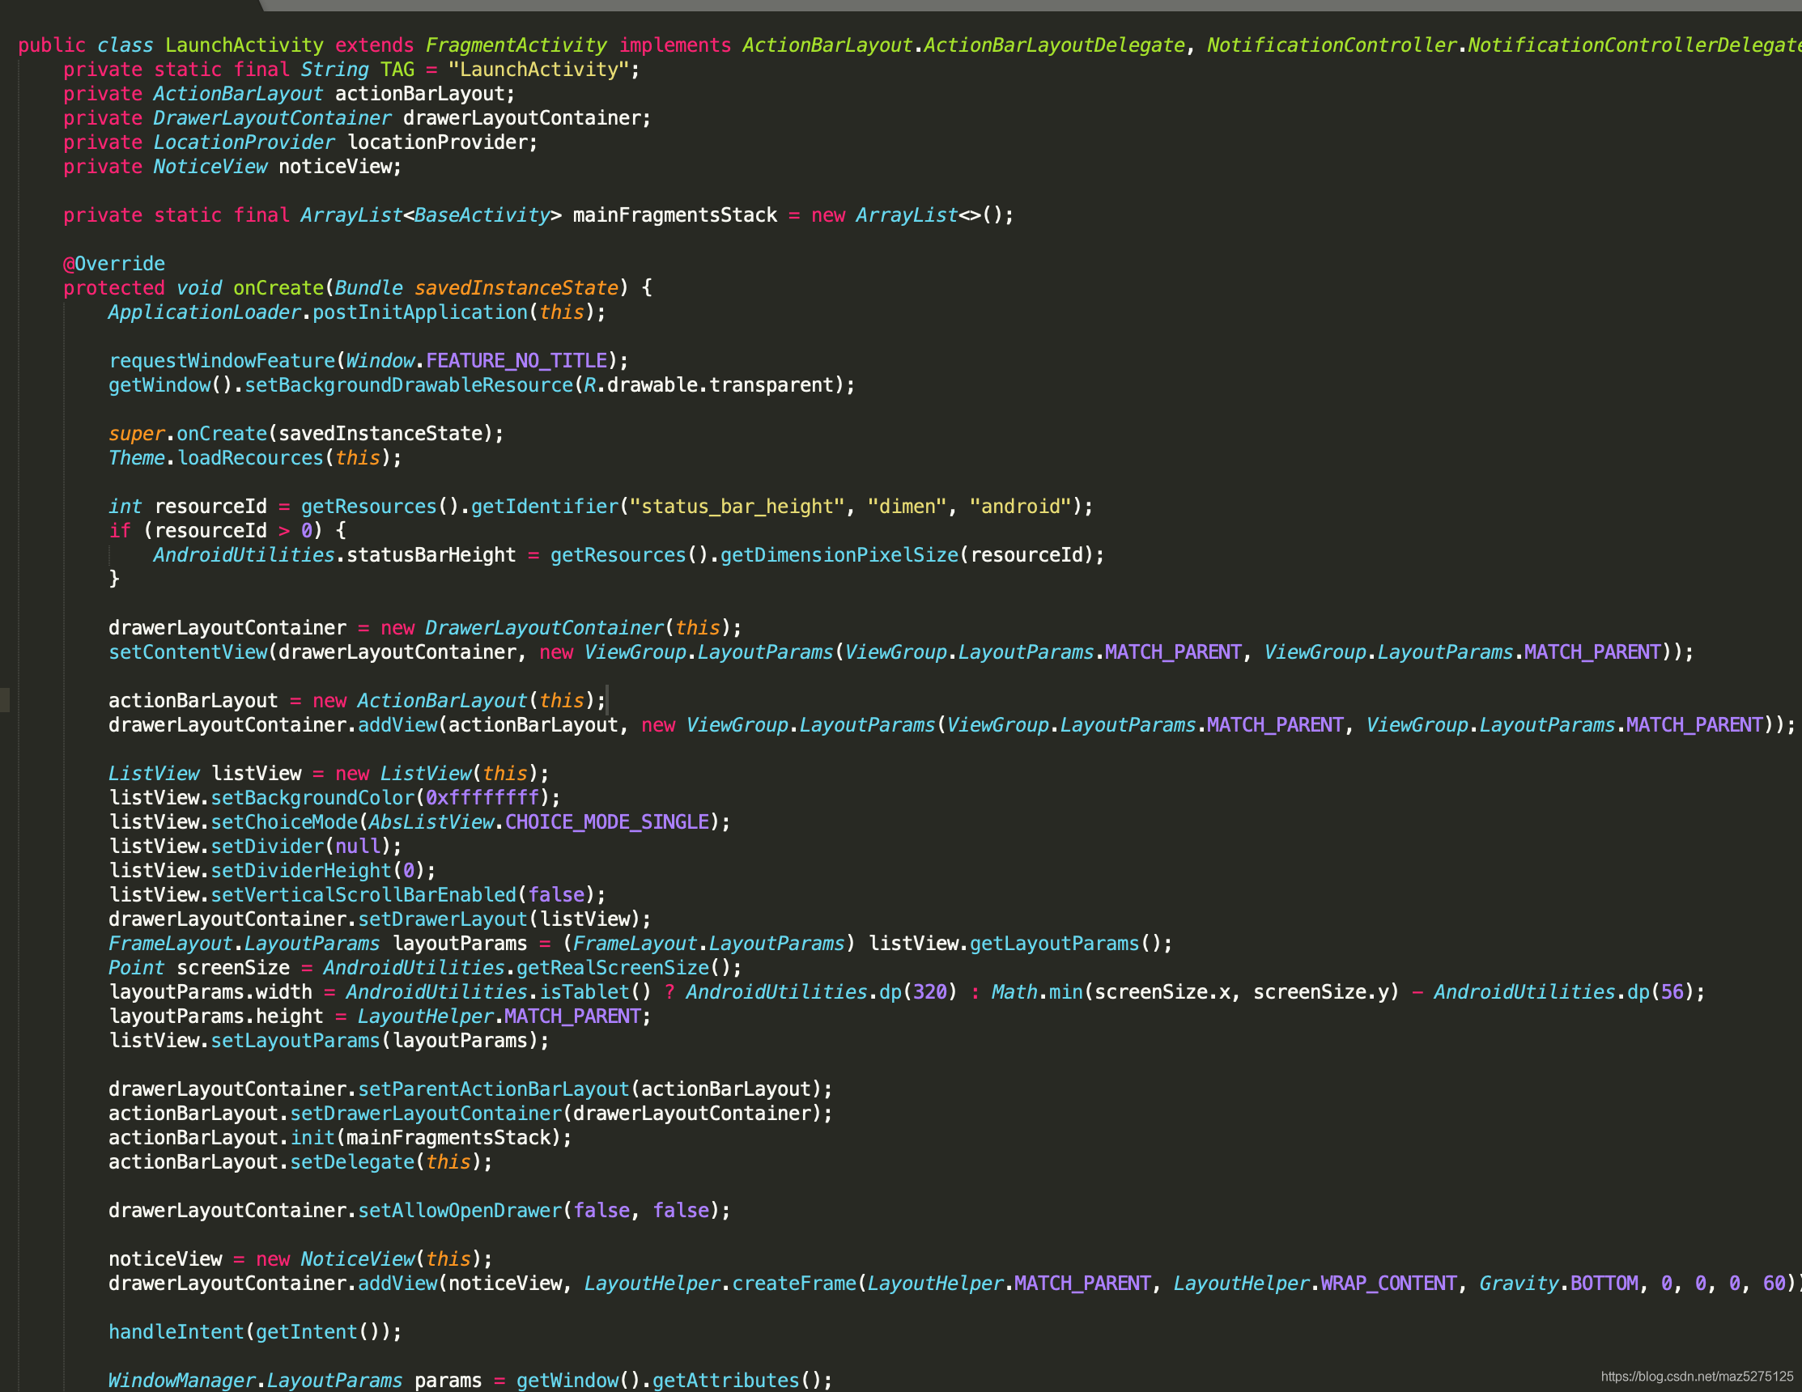Click the locationProvider field name

pyautogui.click(x=436, y=142)
